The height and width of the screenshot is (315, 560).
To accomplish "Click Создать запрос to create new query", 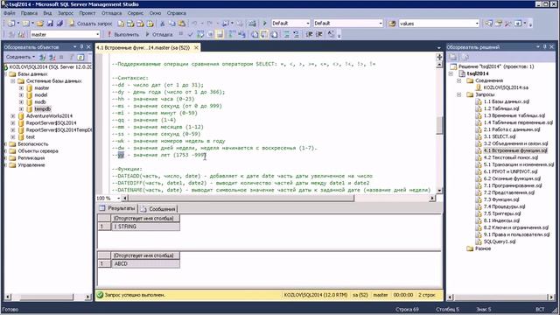I will [x=91, y=24].
